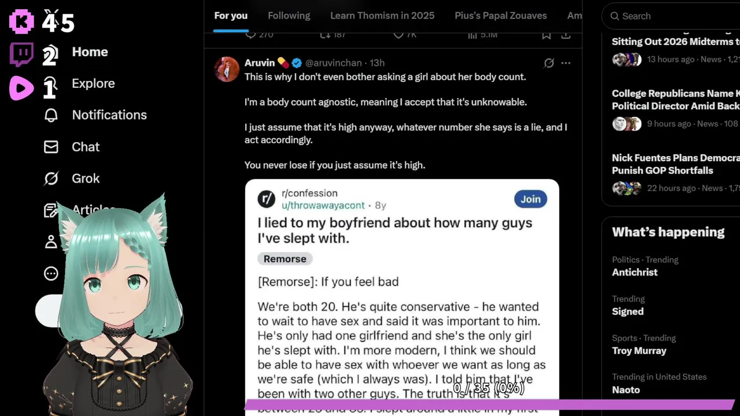740x416 pixels.
Task: Switch to the Following tab
Action: [x=289, y=16]
